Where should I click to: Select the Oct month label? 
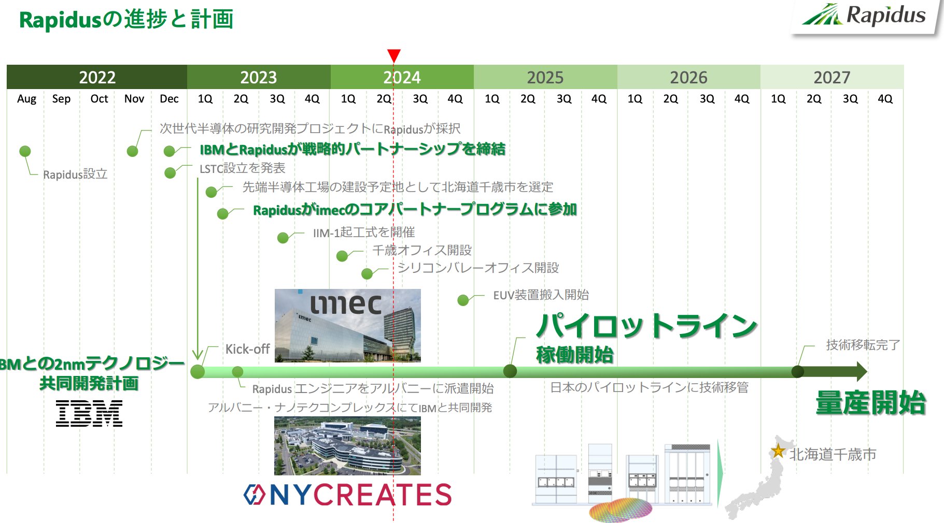tap(99, 98)
